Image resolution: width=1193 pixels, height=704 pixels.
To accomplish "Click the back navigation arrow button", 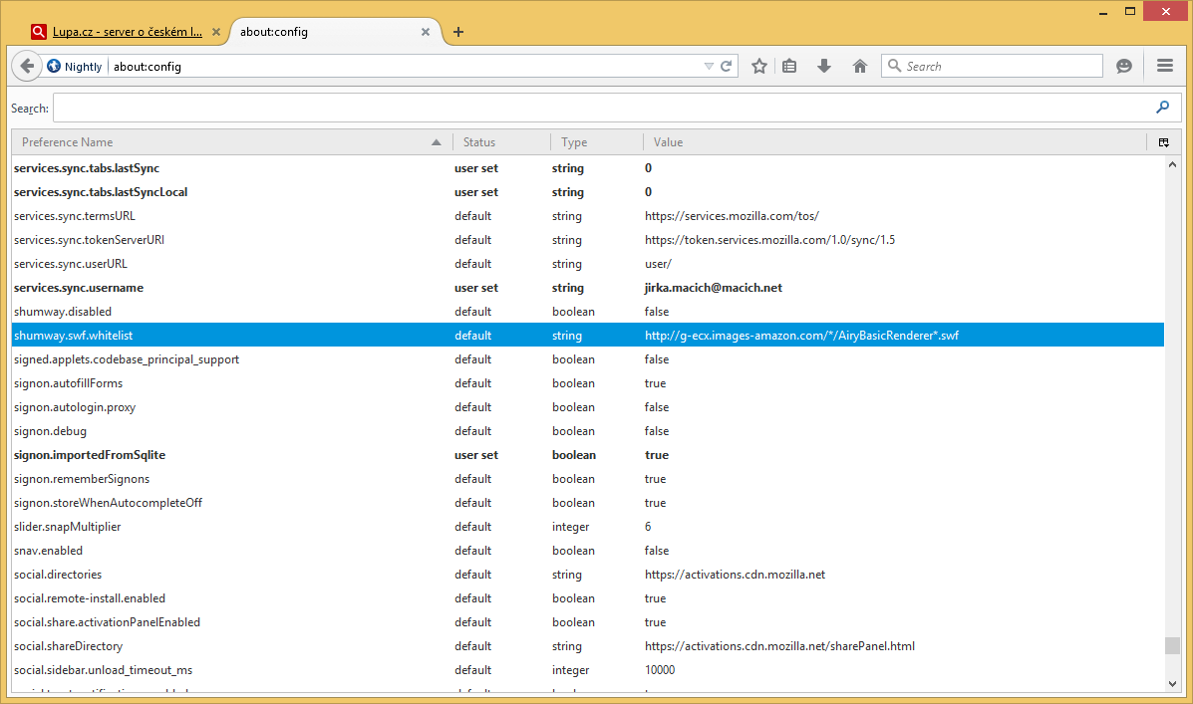I will [x=27, y=67].
